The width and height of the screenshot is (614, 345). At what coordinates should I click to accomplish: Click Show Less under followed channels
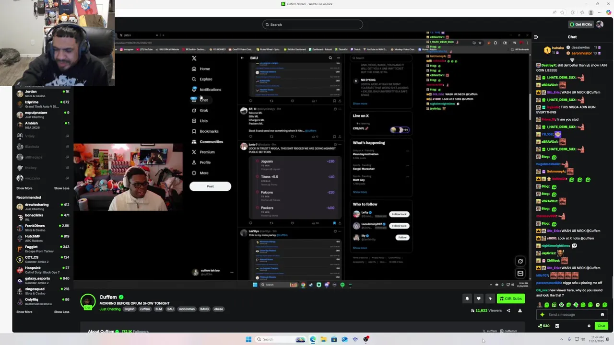tap(61, 188)
